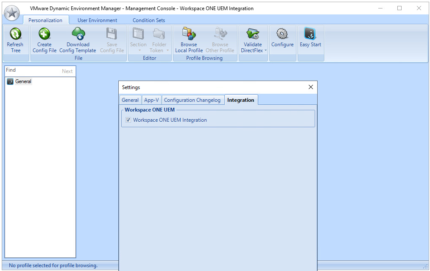Click into the Find search field
The image size is (430, 271).
click(33, 71)
